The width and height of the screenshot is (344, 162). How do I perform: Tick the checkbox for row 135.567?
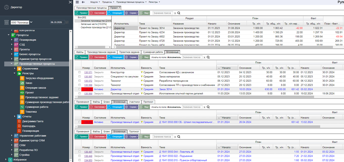79,76
